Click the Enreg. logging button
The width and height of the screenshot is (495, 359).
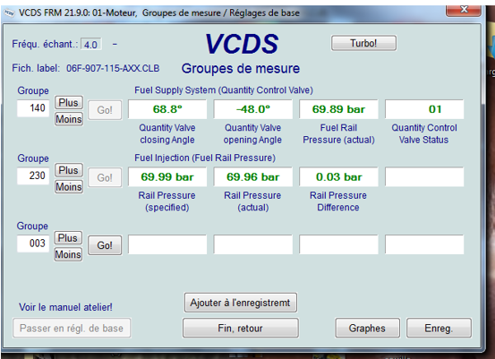pyautogui.click(x=439, y=328)
